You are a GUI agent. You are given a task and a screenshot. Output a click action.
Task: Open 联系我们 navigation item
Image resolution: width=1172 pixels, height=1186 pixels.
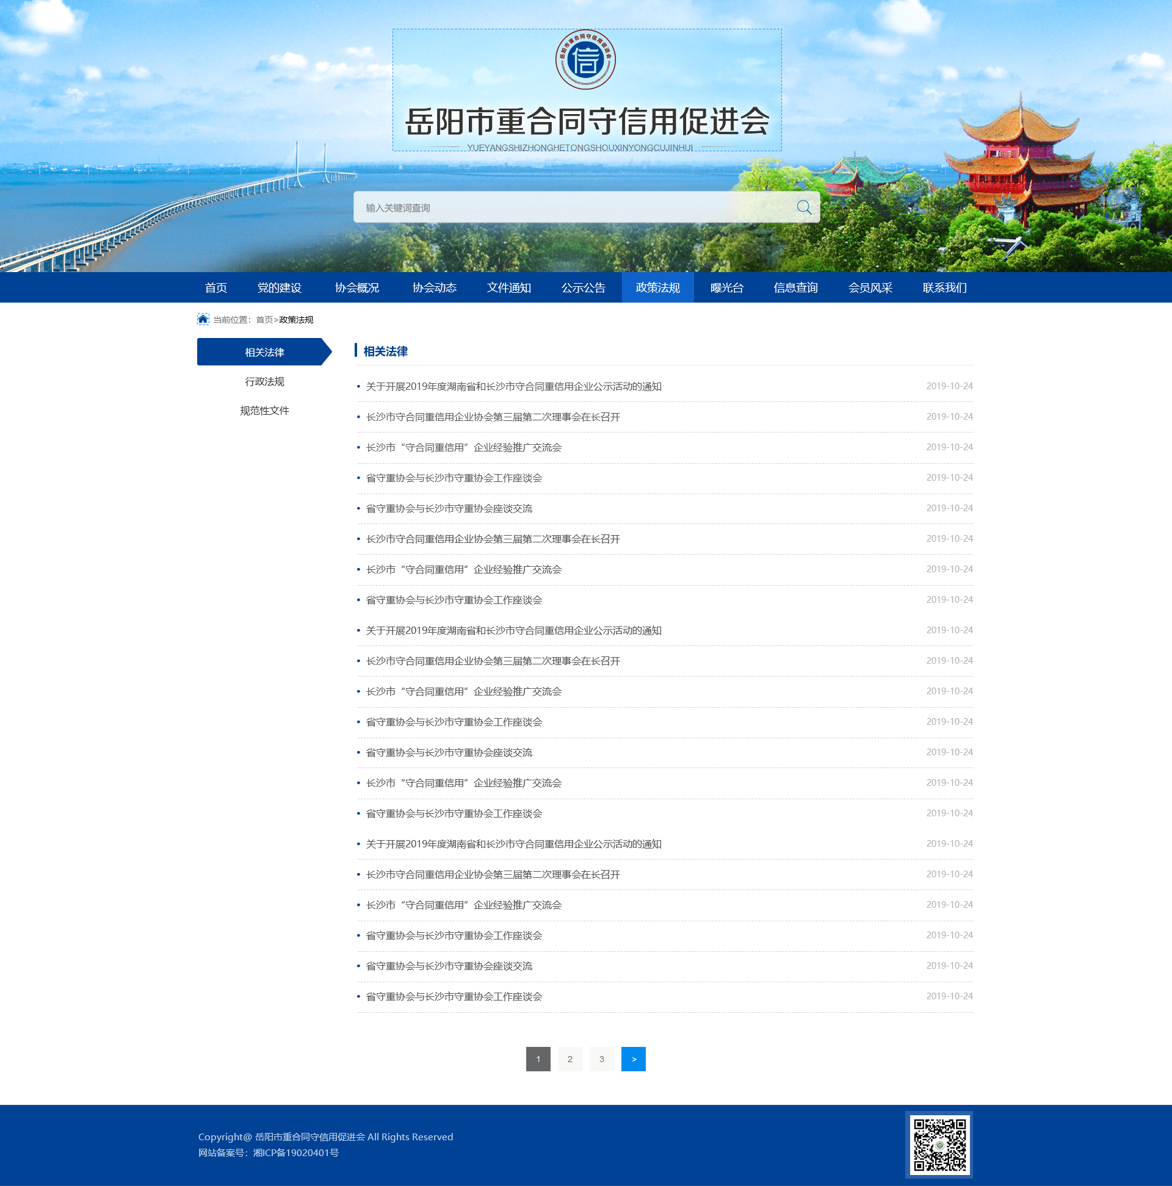(x=944, y=288)
